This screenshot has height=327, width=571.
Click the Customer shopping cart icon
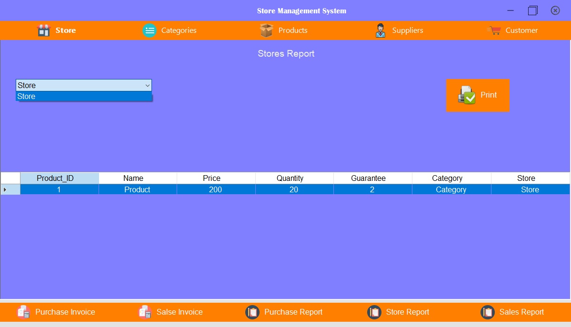pos(494,30)
